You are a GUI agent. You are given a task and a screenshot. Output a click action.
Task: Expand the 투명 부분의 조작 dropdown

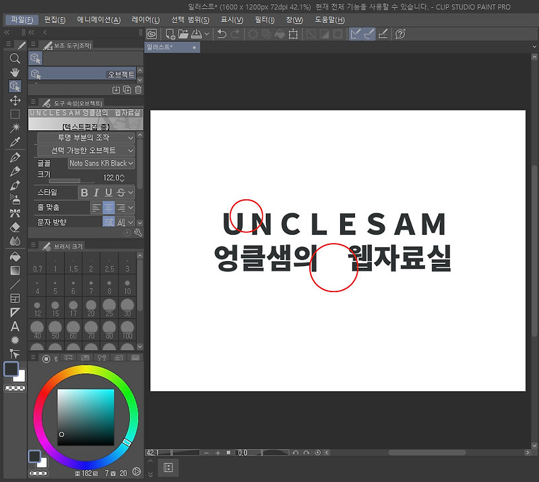86,138
